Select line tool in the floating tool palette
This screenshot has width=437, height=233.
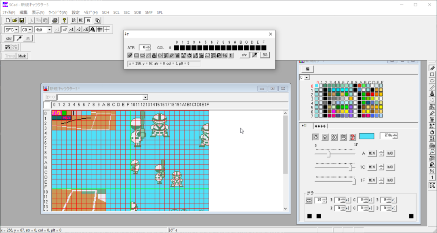coord(148,55)
